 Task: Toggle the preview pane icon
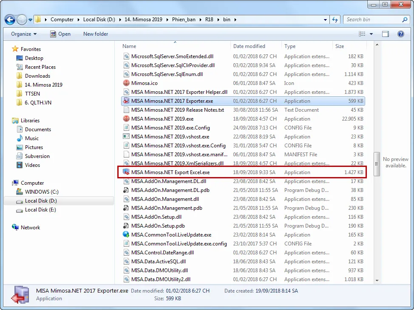pos(385,34)
